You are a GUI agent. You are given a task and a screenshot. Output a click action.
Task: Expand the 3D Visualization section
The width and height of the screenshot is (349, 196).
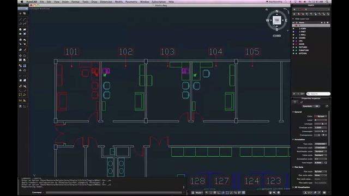coord(293,187)
